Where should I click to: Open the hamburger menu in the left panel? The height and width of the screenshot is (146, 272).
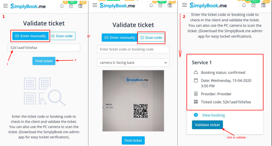(x=5, y=6)
